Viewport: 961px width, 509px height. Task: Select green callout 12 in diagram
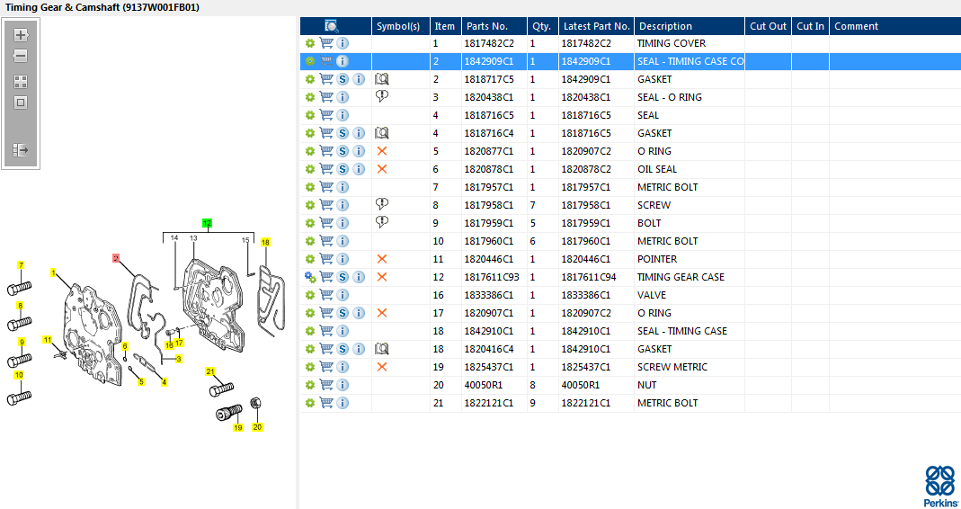pos(207,223)
